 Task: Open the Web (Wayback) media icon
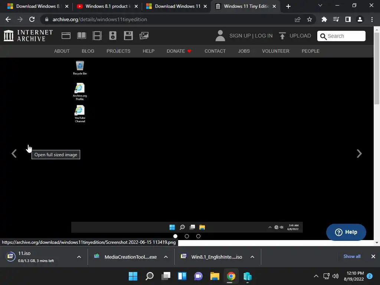pos(66,36)
